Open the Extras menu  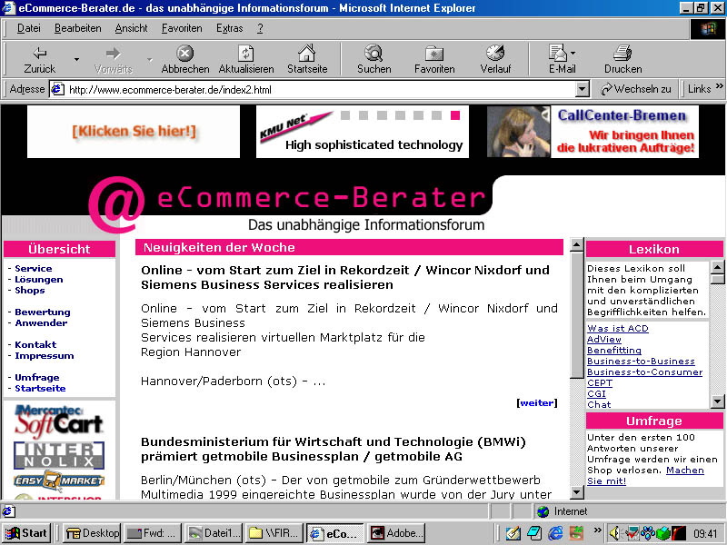coord(230,29)
